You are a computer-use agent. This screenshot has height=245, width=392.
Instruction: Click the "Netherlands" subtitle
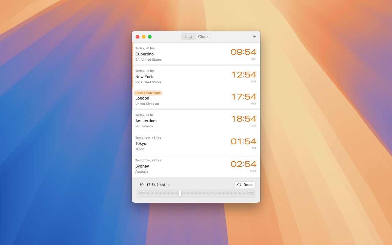[x=144, y=126]
